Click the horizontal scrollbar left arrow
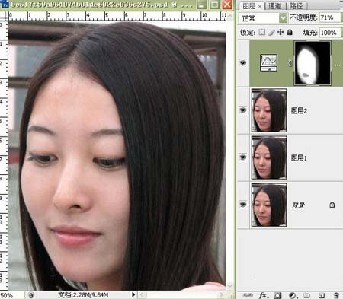 142,294
